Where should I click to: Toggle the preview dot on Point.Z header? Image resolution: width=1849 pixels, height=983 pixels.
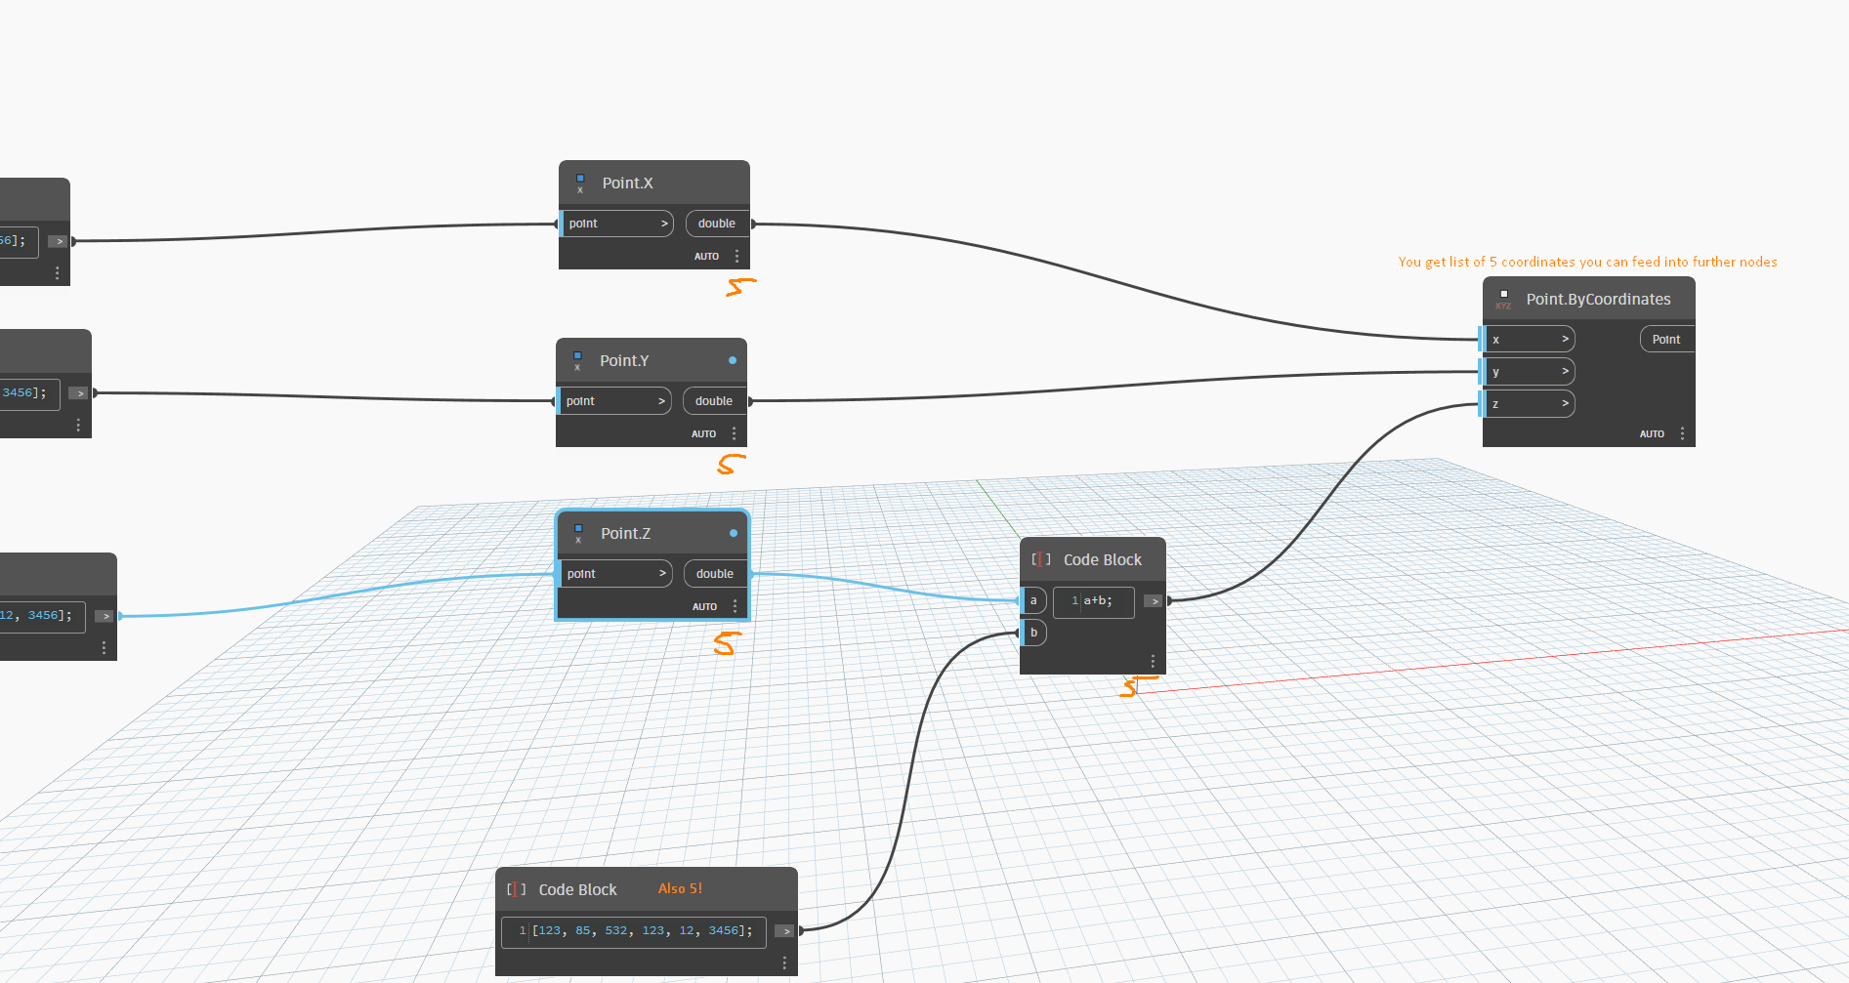click(733, 533)
